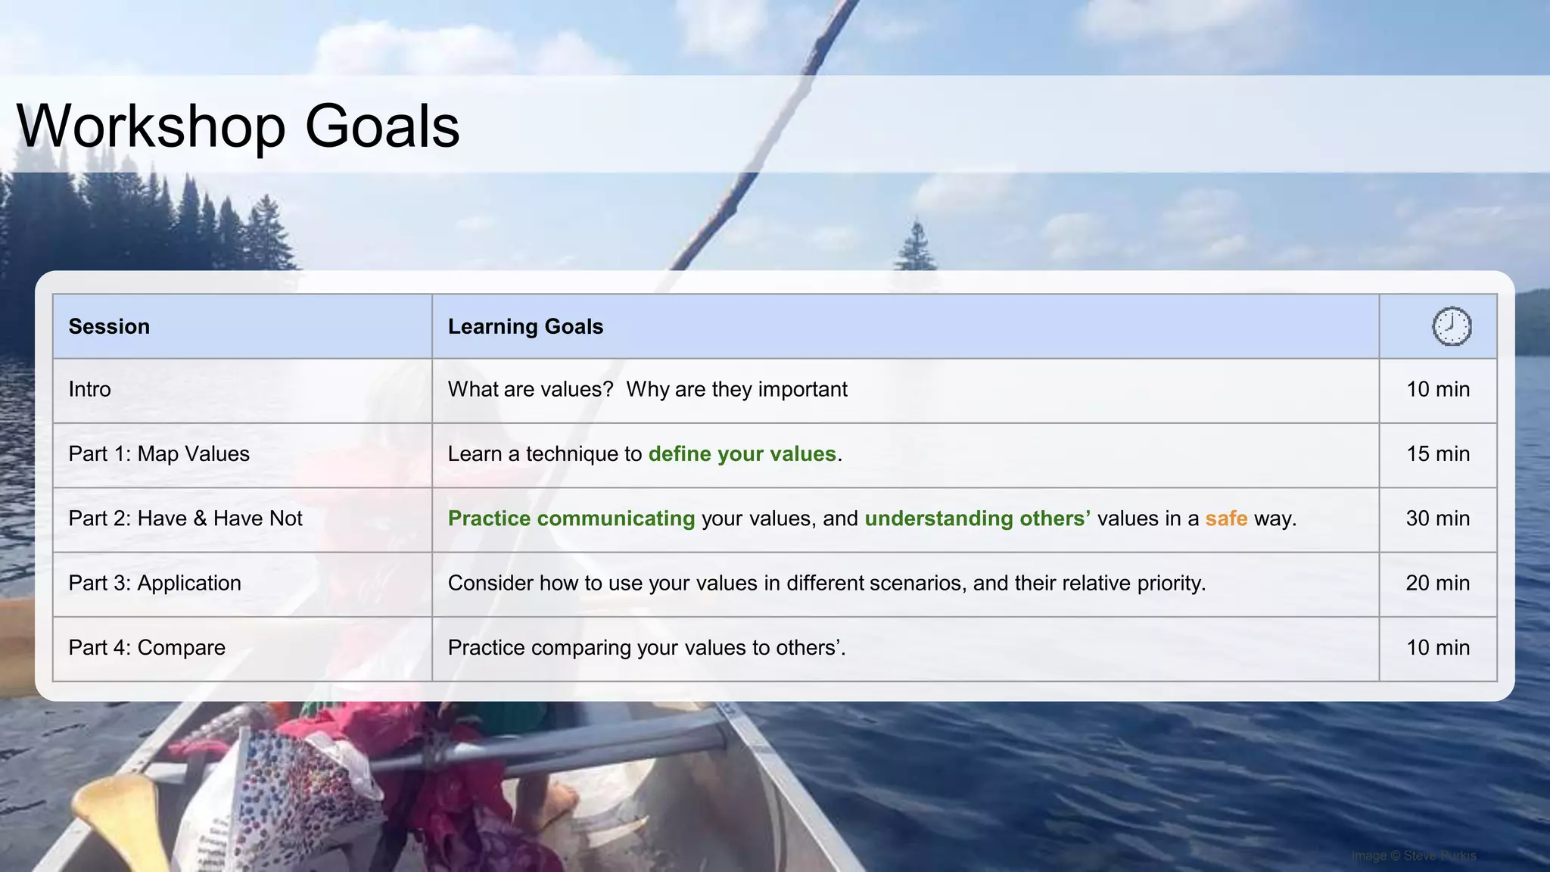The height and width of the screenshot is (872, 1550).
Task: Select the Part 3: Application cell
Action: click(154, 583)
